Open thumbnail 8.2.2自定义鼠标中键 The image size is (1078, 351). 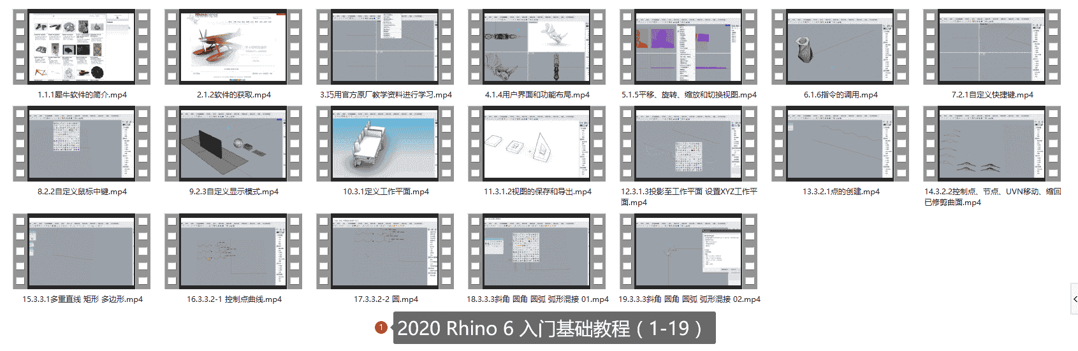(82, 144)
